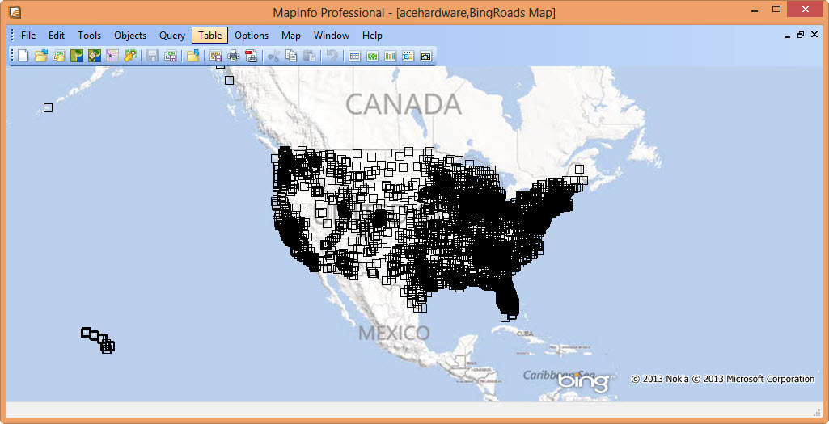829x424 pixels.
Task: Click the MEXICO map label
Action: [394, 334]
